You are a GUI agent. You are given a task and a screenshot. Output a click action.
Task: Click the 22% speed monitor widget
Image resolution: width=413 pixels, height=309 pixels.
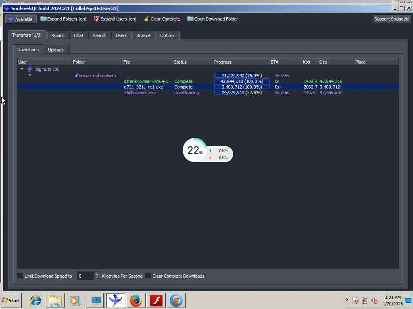tap(208, 150)
